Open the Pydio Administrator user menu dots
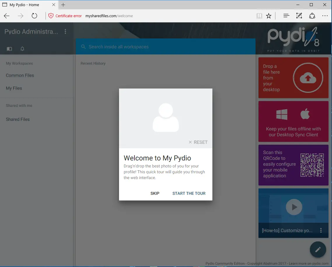The width and height of the screenshot is (332, 267). [x=65, y=31]
